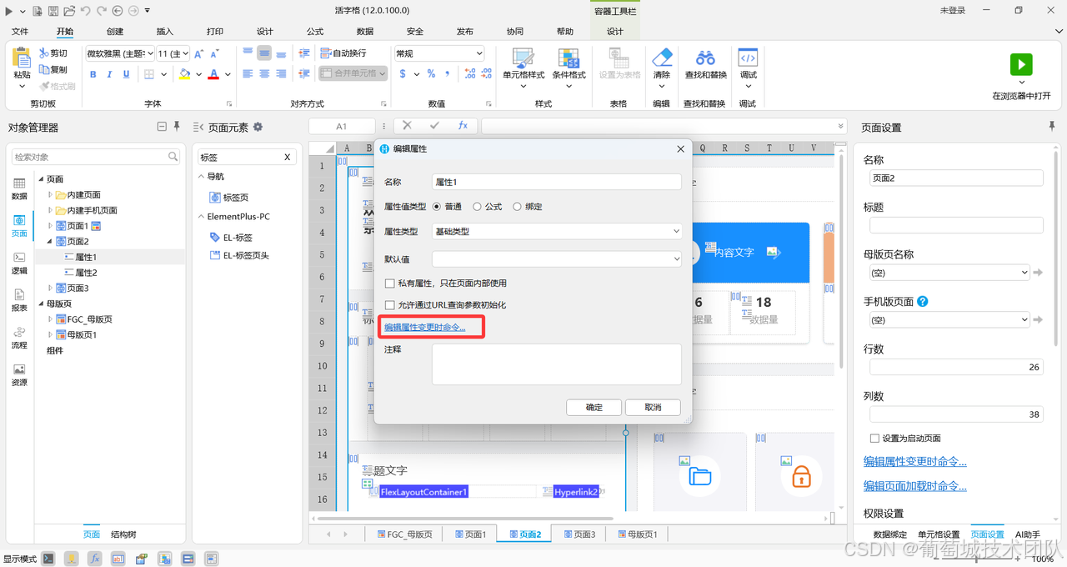Open Conditional Format (条件格式) icon

pyautogui.click(x=569, y=58)
